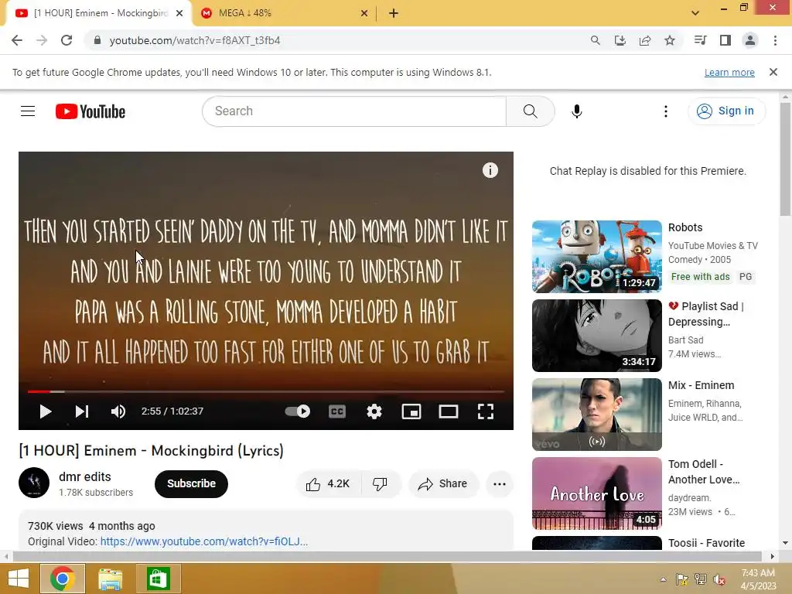Go back in browser history
The height and width of the screenshot is (594, 792).
tap(17, 40)
